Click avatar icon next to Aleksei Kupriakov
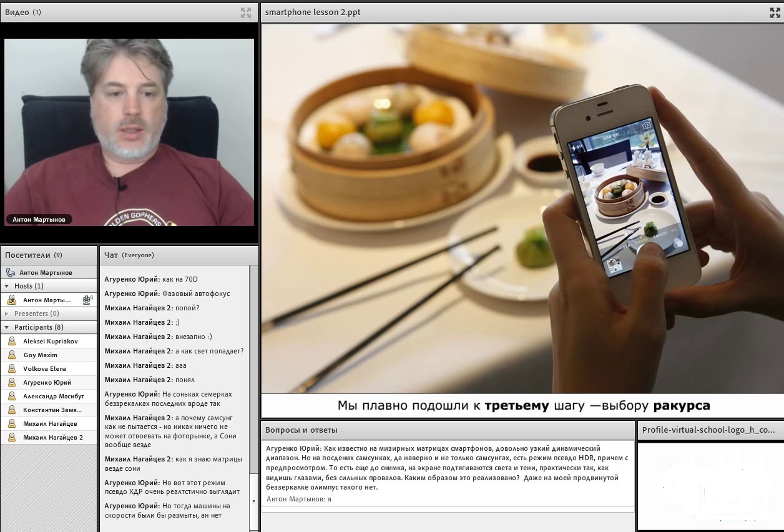Image resolution: width=784 pixels, height=532 pixels. click(11, 342)
